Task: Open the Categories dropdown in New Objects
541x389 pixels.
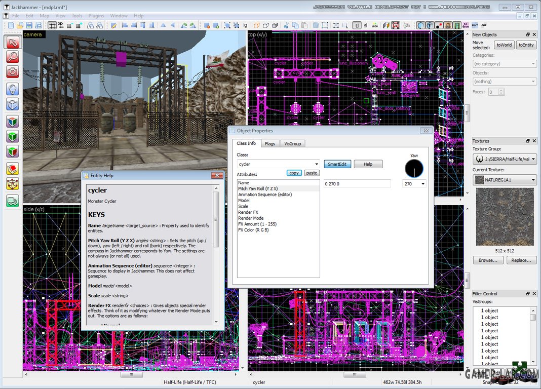Action: (x=505, y=64)
